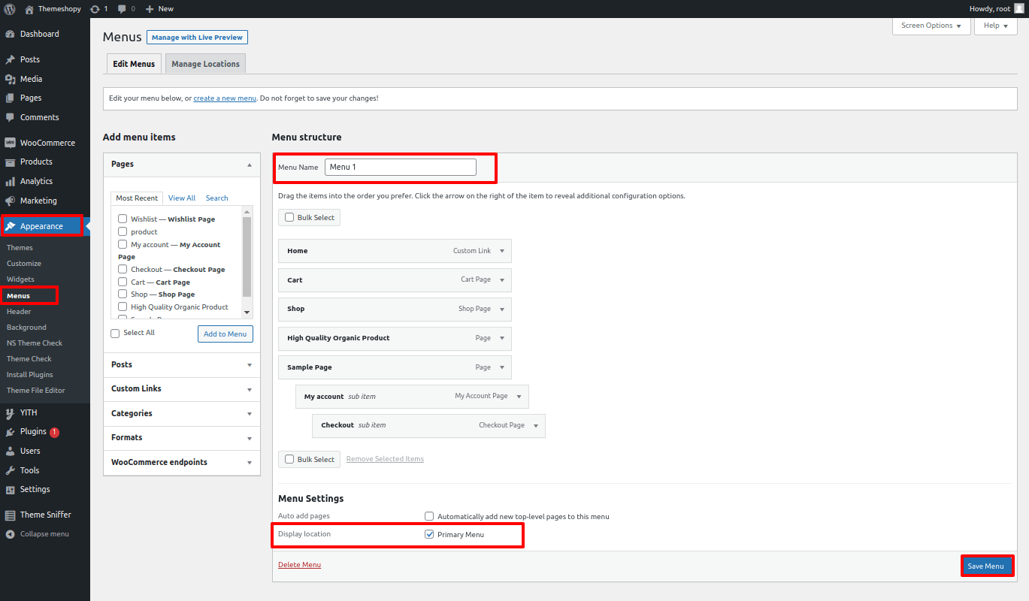1029x601 pixels.
Task: Click the Delete Menu link
Action: tap(299, 565)
